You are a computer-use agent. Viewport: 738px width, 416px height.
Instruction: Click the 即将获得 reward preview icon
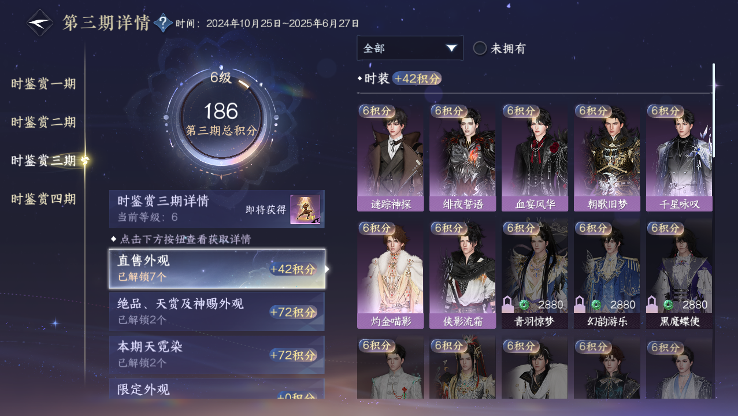[305, 209]
